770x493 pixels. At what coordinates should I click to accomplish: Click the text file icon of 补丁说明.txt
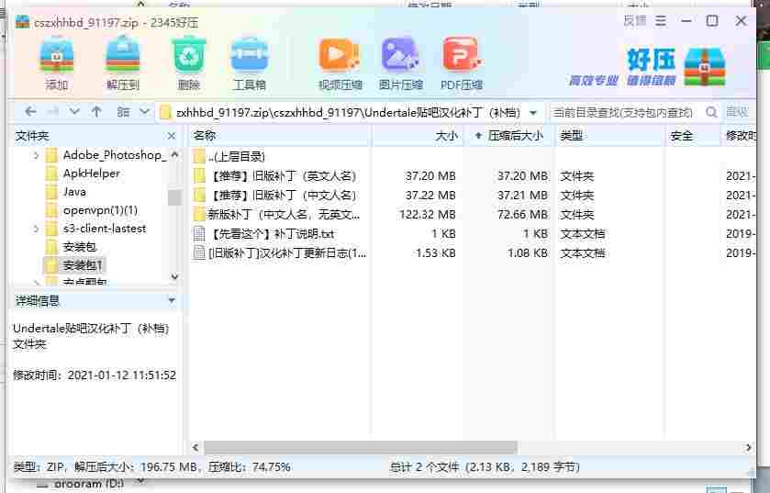click(x=199, y=234)
